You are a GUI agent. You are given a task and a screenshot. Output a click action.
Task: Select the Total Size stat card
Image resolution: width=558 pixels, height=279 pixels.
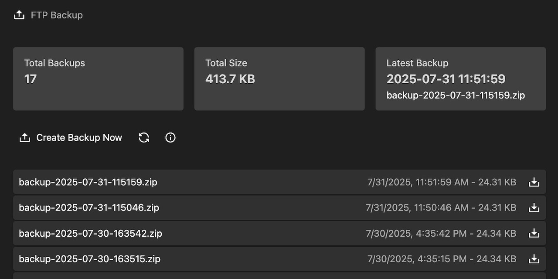pos(279,78)
